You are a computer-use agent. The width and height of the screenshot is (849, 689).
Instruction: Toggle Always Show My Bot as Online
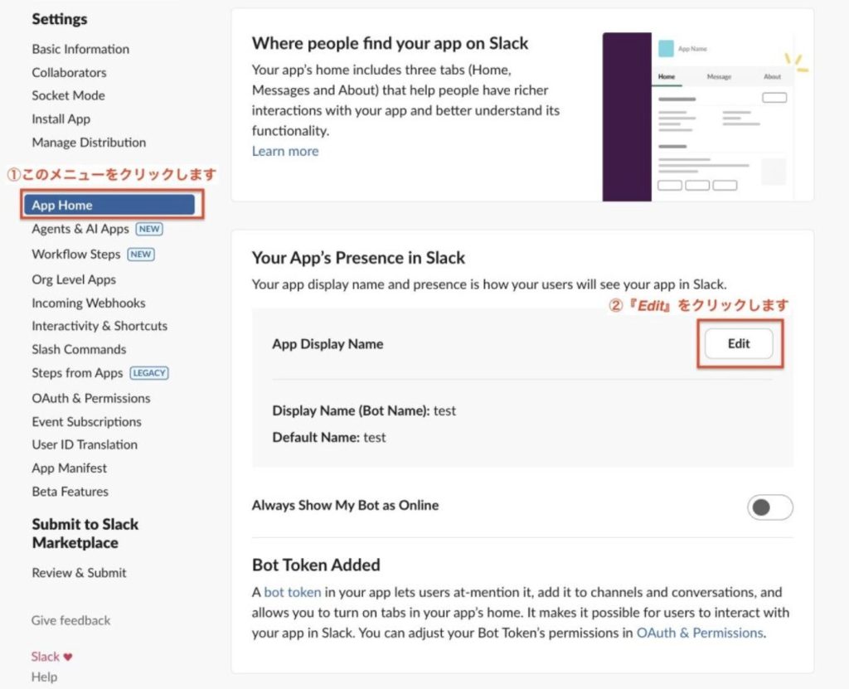(769, 507)
